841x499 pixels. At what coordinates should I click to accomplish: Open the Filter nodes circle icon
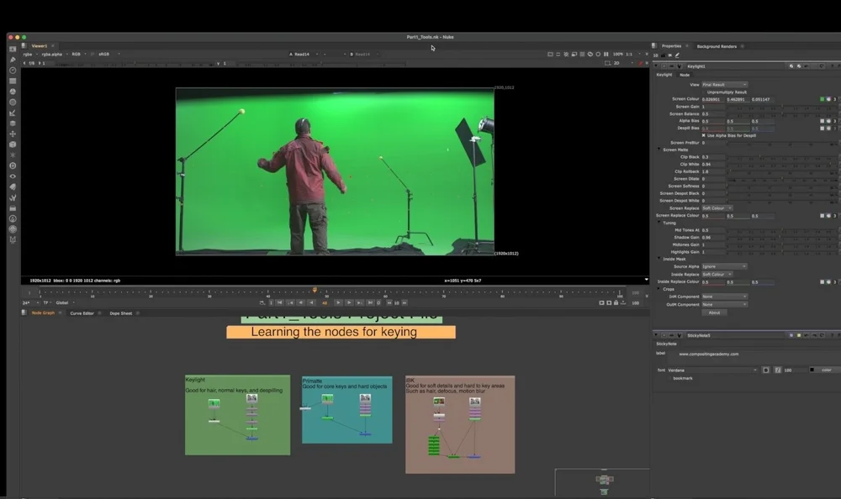[x=13, y=102]
